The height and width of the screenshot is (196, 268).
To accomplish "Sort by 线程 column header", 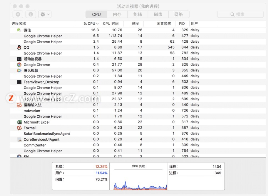I will click(x=134, y=24).
